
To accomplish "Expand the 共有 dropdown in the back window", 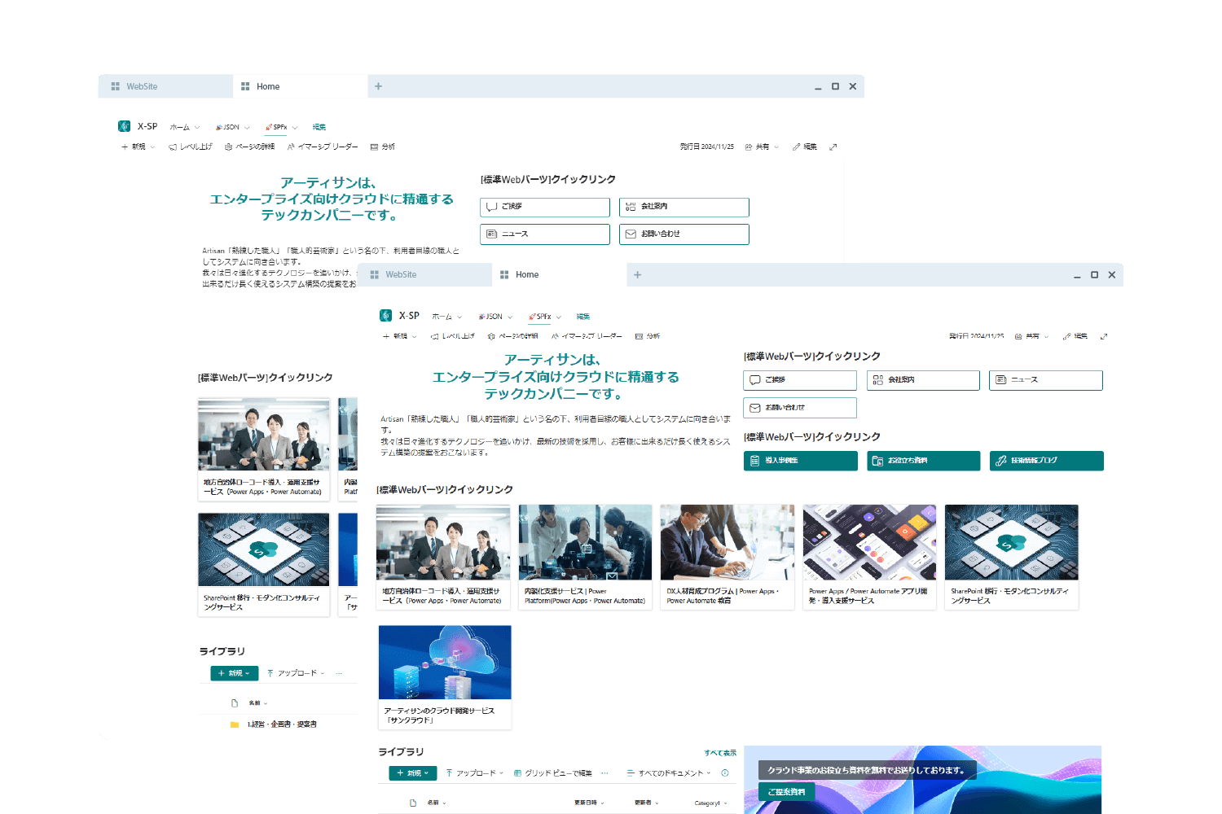I will coord(762,147).
